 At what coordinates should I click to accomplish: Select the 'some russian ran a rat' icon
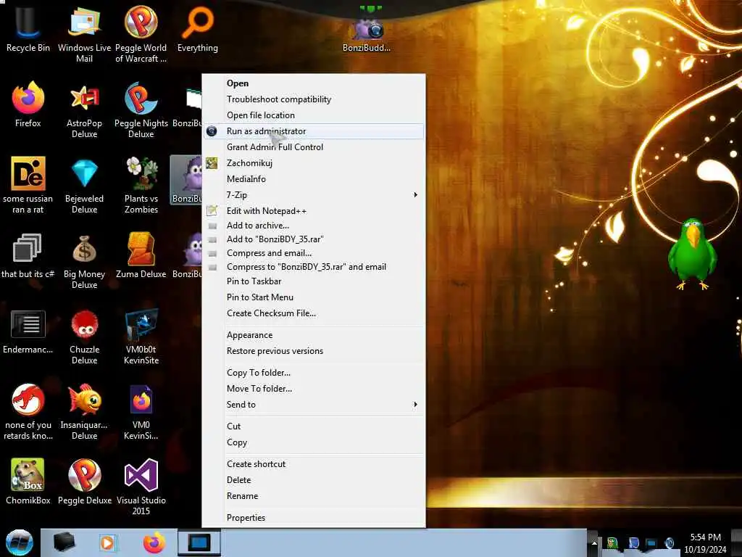[28, 185]
